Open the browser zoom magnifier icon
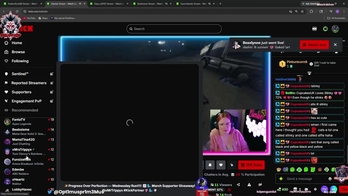The height and width of the screenshot is (196, 348). [296, 11]
